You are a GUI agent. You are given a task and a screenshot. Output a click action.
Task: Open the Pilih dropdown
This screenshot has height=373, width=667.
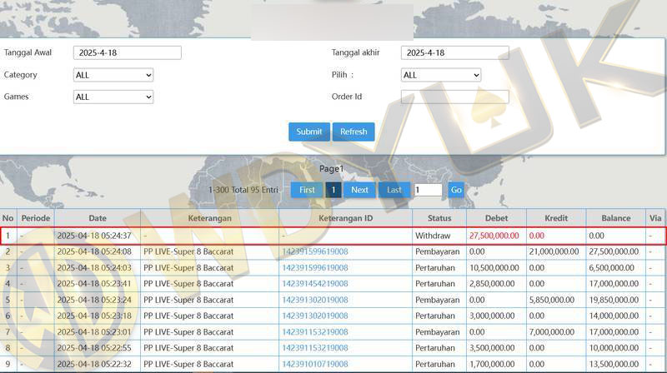click(x=441, y=75)
